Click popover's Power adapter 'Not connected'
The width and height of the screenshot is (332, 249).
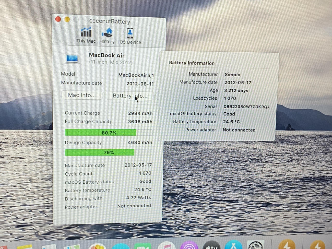coord(239,130)
